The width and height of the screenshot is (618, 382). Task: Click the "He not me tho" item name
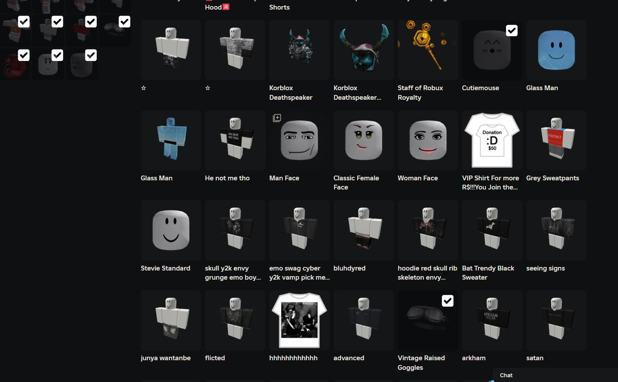[x=227, y=178]
